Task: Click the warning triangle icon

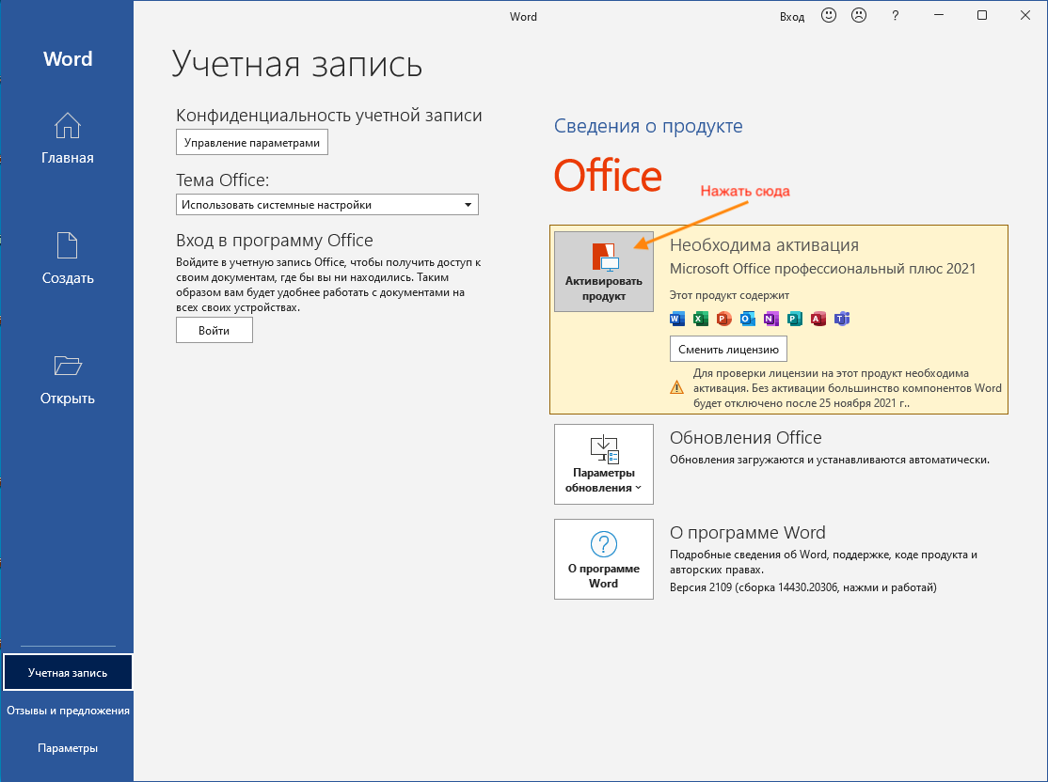Action: pyautogui.click(x=677, y=387)
